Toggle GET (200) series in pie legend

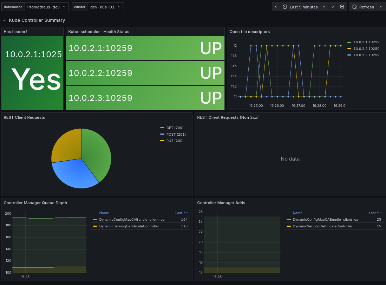[x=175, y=128]
